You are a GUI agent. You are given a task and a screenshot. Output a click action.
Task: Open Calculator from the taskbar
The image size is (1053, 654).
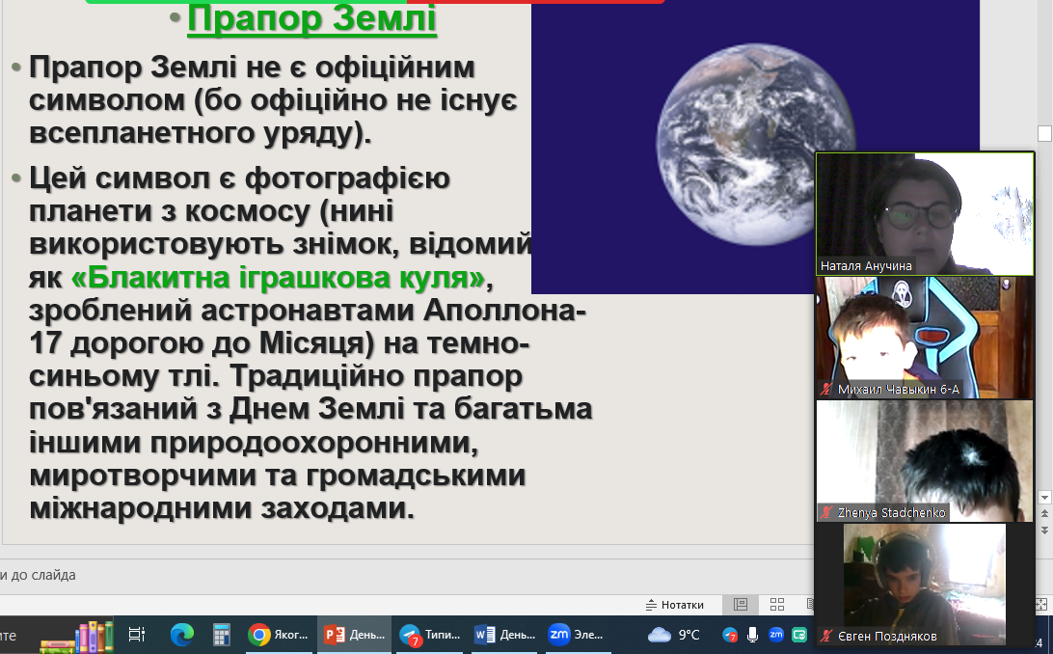pyautogui.click(x=222, y=635)
